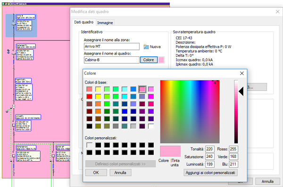Choose the pure red basic color swatch
The height and width of the screenshot is (187, 283).
pyautogui.click(x=89, y=97)
